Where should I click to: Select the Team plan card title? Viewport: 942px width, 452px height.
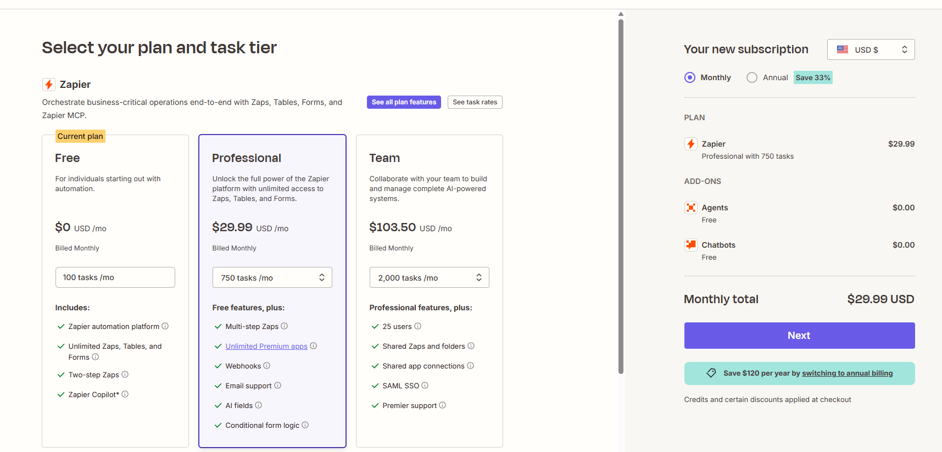(x=384, y=158)
